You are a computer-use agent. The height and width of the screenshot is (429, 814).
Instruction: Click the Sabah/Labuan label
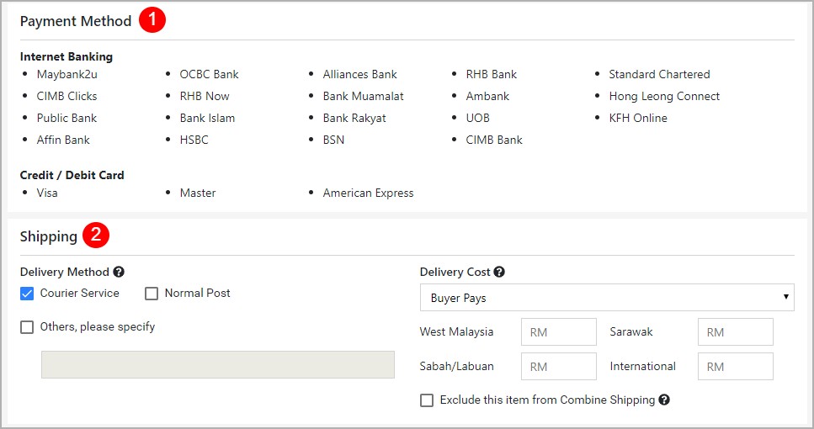[457, 366]
